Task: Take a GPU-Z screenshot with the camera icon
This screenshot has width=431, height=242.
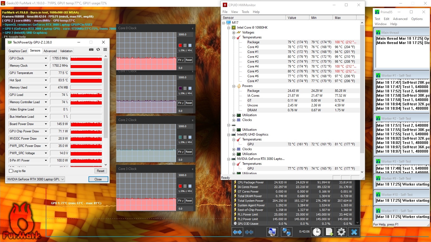Action: (91, 49)
